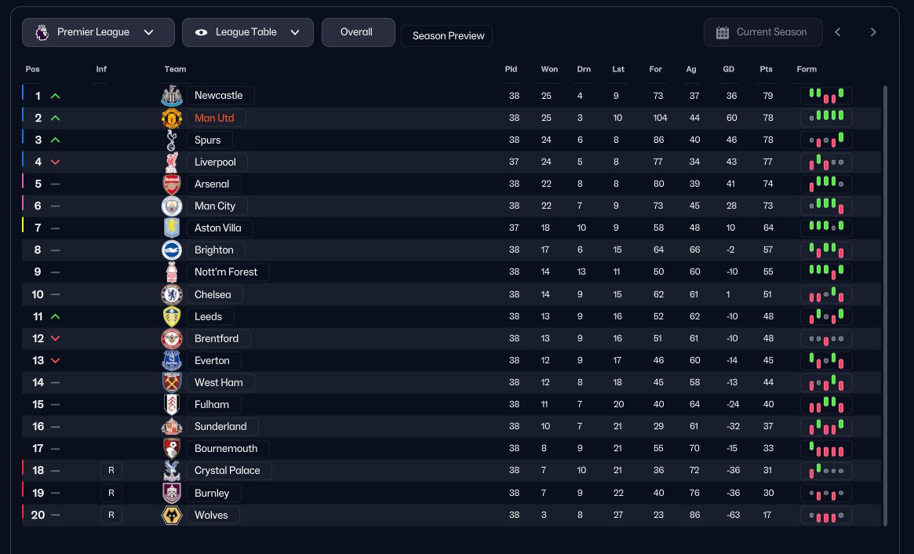Click the calendar icon beside Current Season
The width and height of the screenshot is (914, 554).
pyautogui.click(x=723, y=32)
